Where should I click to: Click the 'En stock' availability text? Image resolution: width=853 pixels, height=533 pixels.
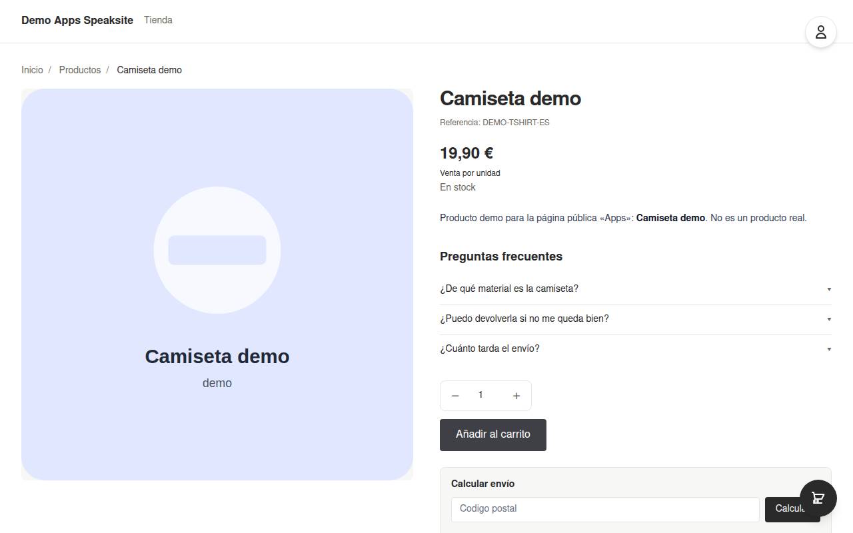(x=458, y=187)
